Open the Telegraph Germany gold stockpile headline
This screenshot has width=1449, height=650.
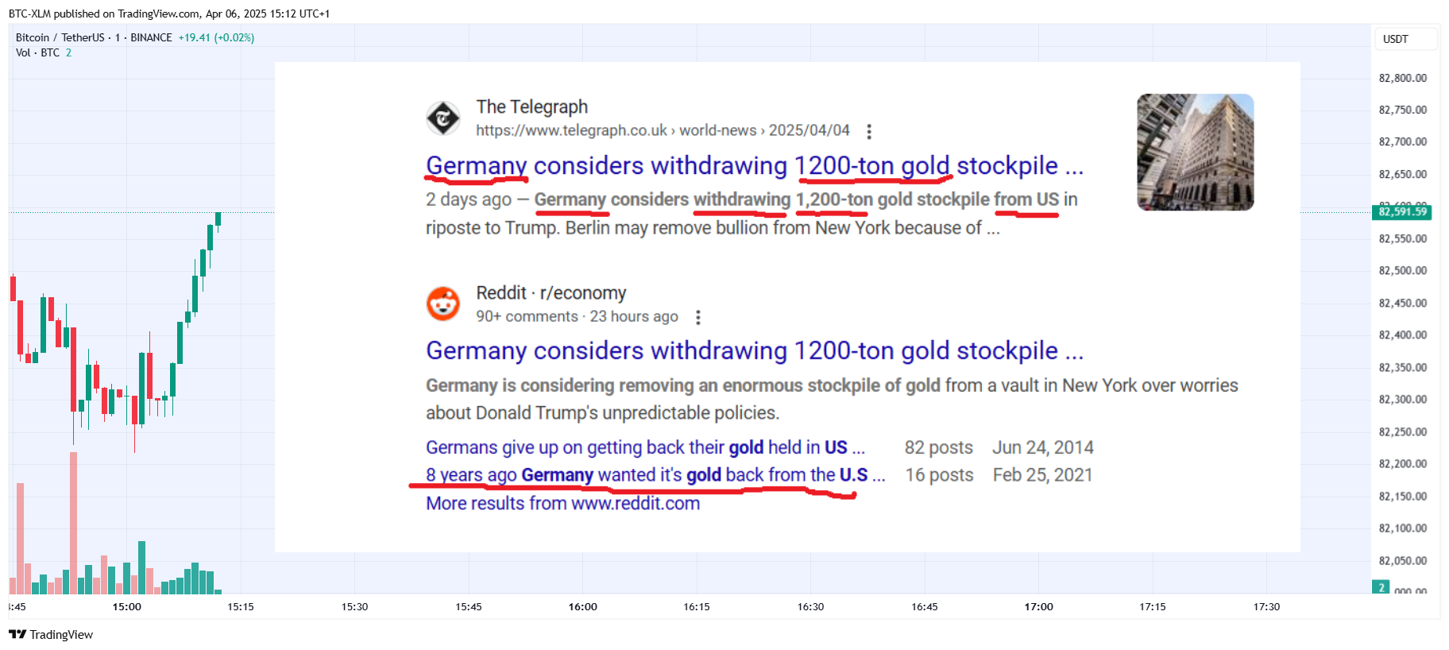point(755,165)
